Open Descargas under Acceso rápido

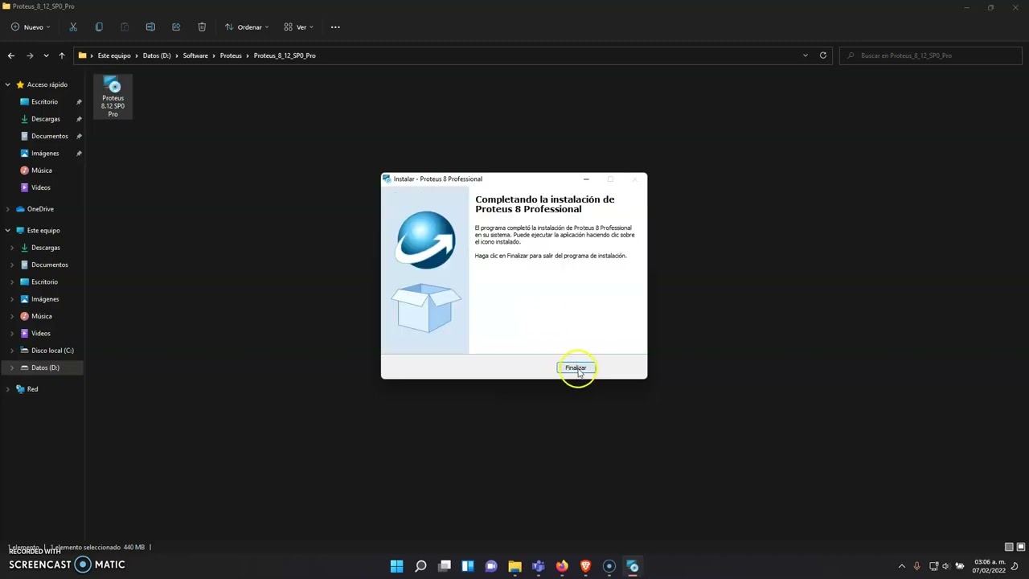pos(45,119)
